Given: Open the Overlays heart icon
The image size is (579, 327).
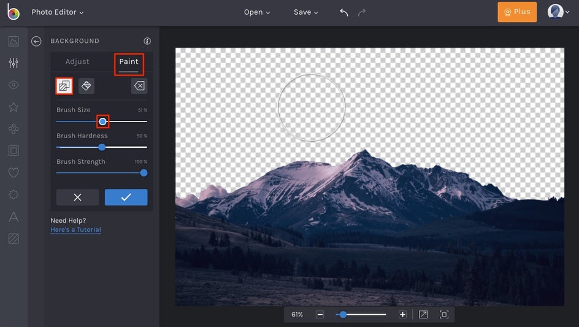Looking at the screenshot, I should (13, 173).
